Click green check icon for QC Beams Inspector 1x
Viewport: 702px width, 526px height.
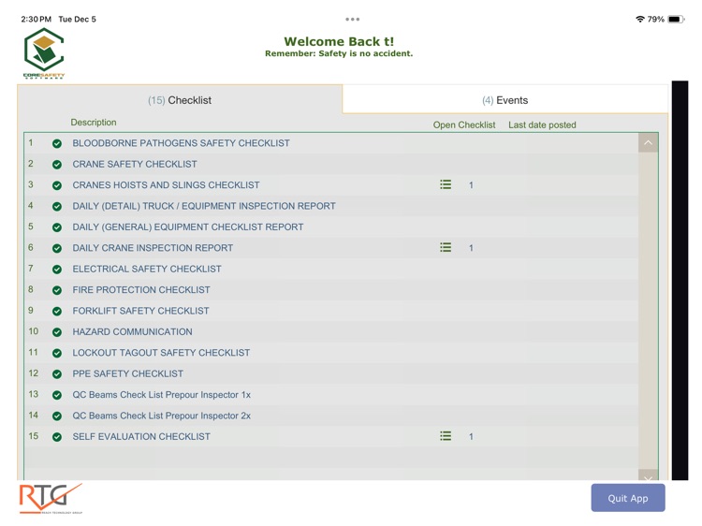(x=57, y=395)
